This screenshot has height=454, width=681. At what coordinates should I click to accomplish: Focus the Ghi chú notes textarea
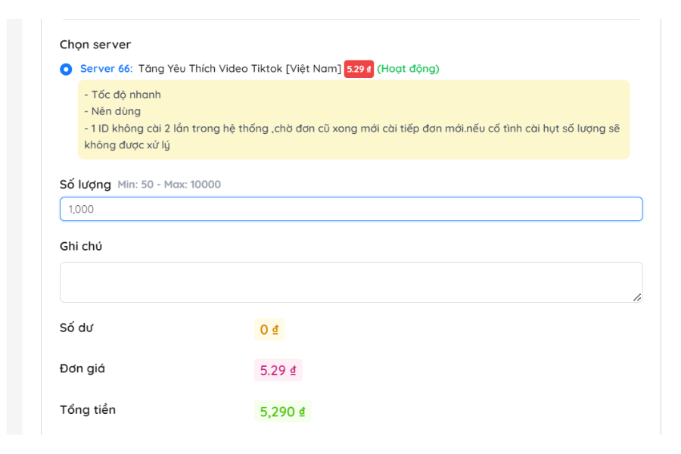[351, 281]
